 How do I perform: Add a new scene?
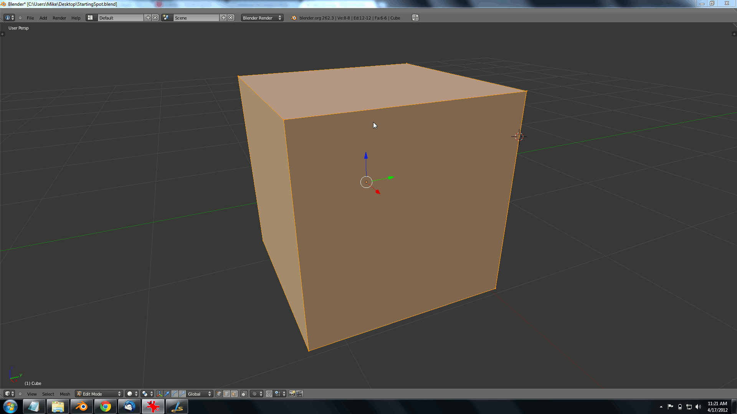coord(223,18)
